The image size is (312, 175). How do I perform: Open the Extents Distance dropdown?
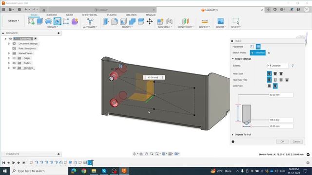click(x=277, y=66)
